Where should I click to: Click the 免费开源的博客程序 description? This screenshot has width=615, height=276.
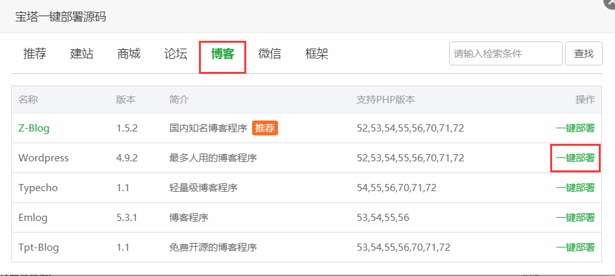[213, 247]
